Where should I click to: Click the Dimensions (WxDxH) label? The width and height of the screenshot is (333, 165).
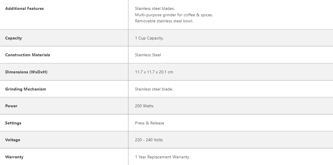(x=26, y=72)
